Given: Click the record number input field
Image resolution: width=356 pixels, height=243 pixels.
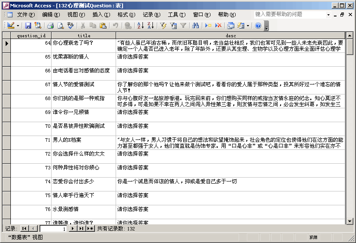Looking at the screenshot, I should tap(53, 229).
